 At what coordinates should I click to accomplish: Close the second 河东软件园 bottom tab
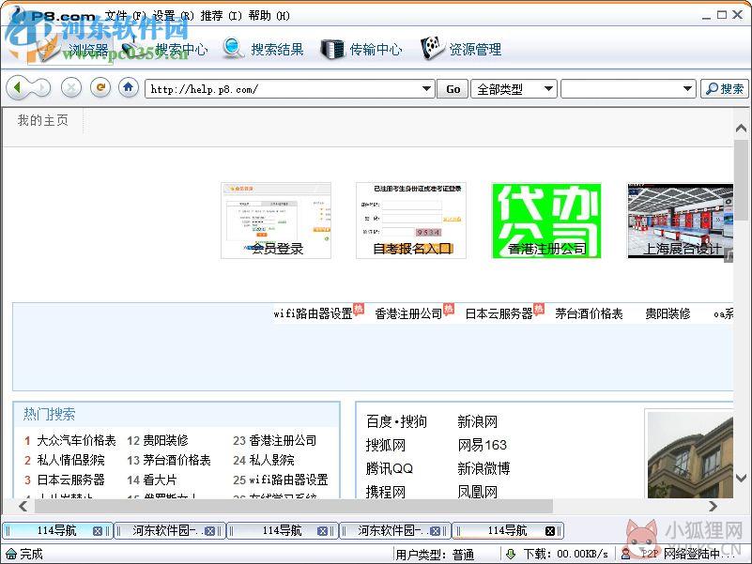435,531
